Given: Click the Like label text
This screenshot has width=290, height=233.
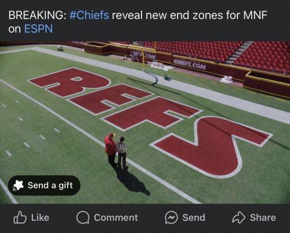Looking at the screenshot, I should point(40,217).
